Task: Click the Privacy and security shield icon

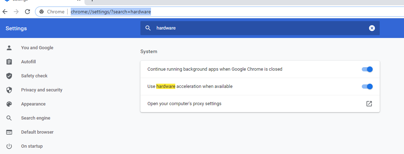Action: 9,90
